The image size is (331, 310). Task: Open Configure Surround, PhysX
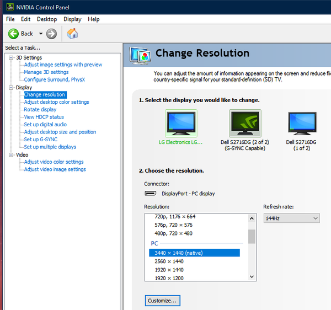point(55,79)
